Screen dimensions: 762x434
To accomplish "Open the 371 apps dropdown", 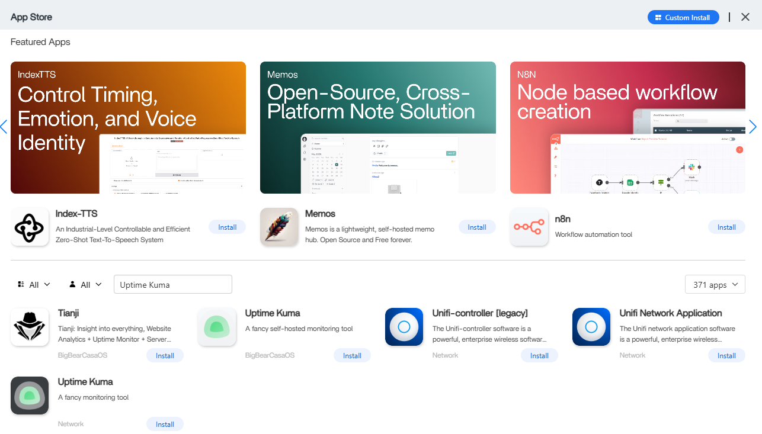I will (715, 285).
